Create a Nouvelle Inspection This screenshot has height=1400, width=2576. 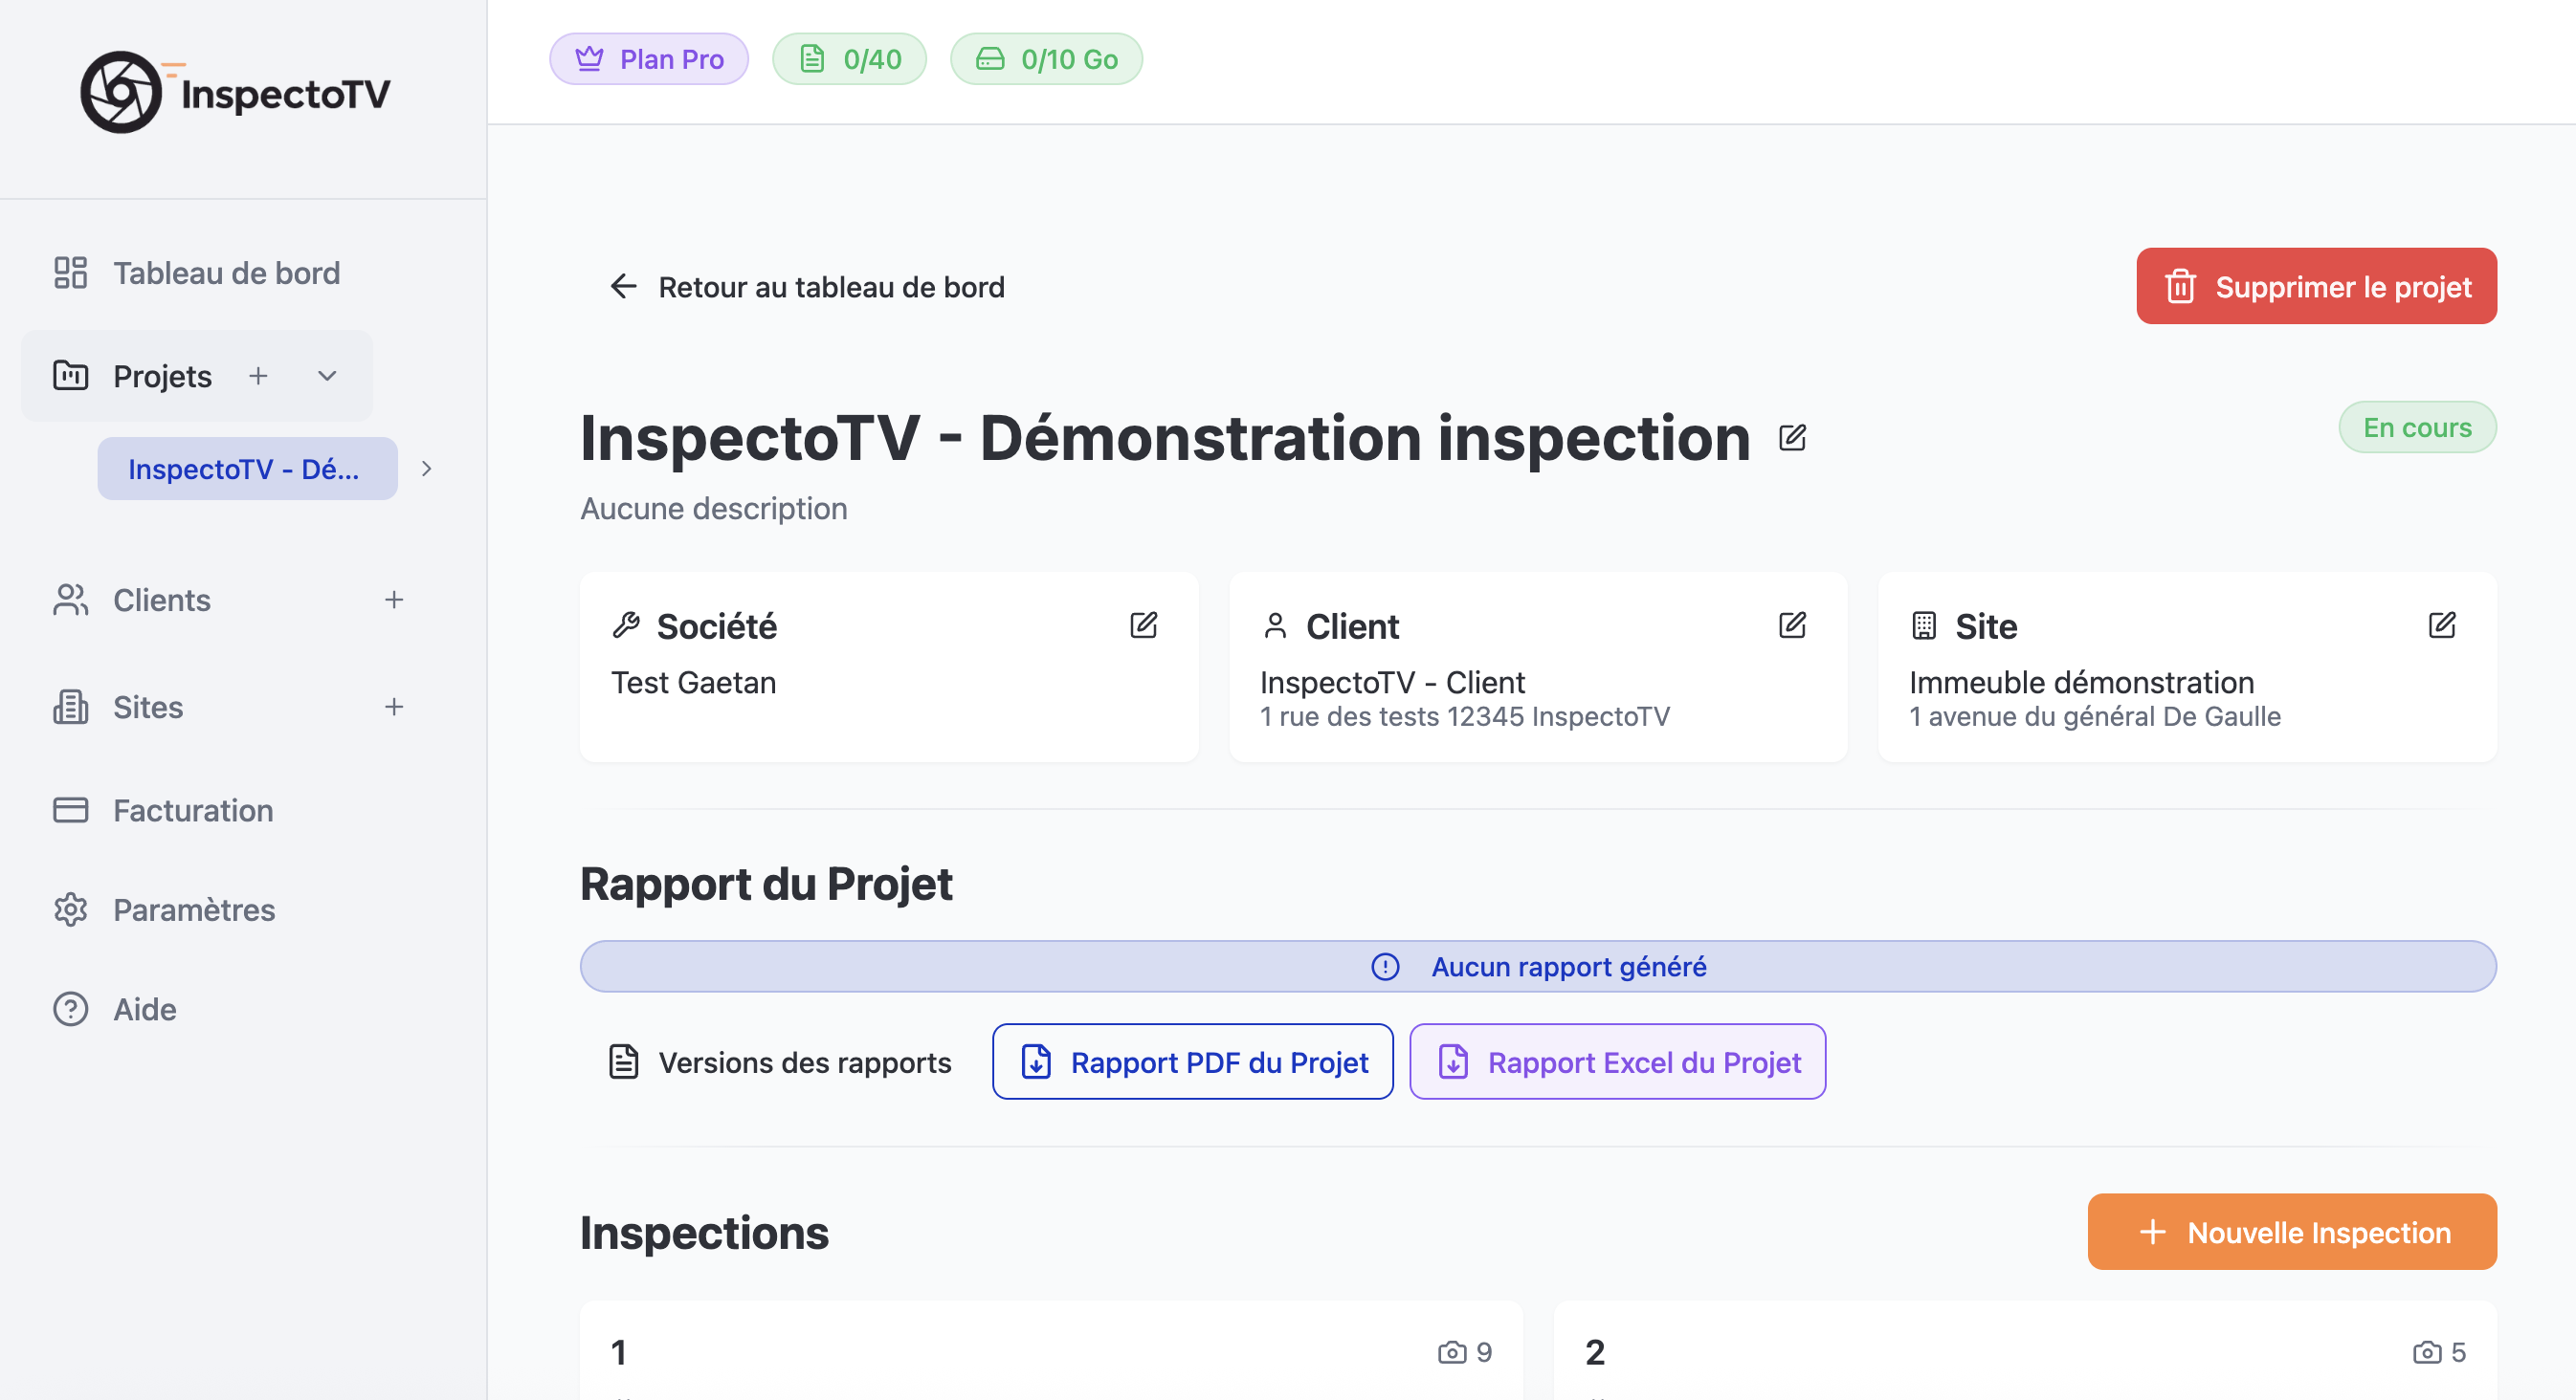[x=2291, y=1232]
